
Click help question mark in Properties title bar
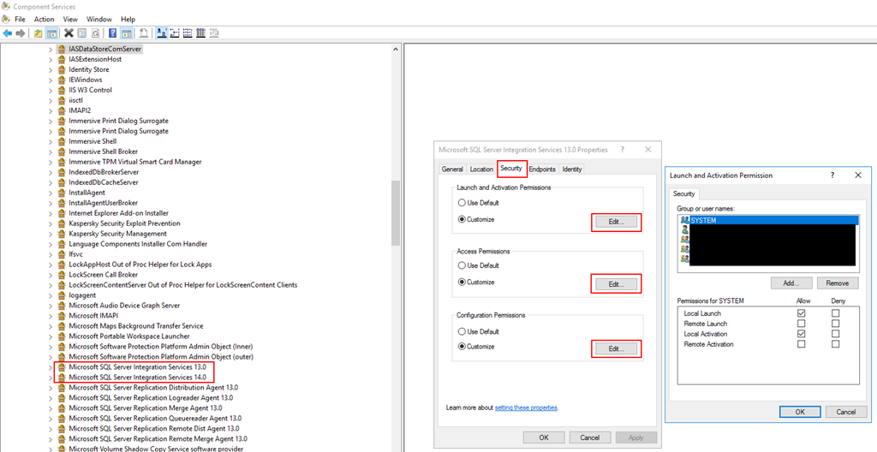[x=622, y=150]
